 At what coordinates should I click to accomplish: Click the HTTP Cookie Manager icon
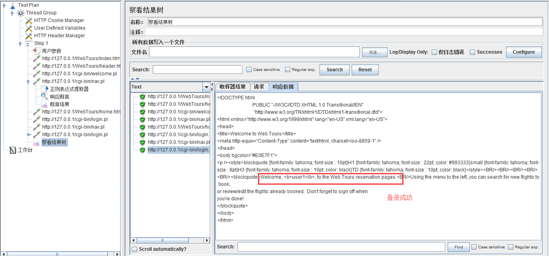point(29,20)
